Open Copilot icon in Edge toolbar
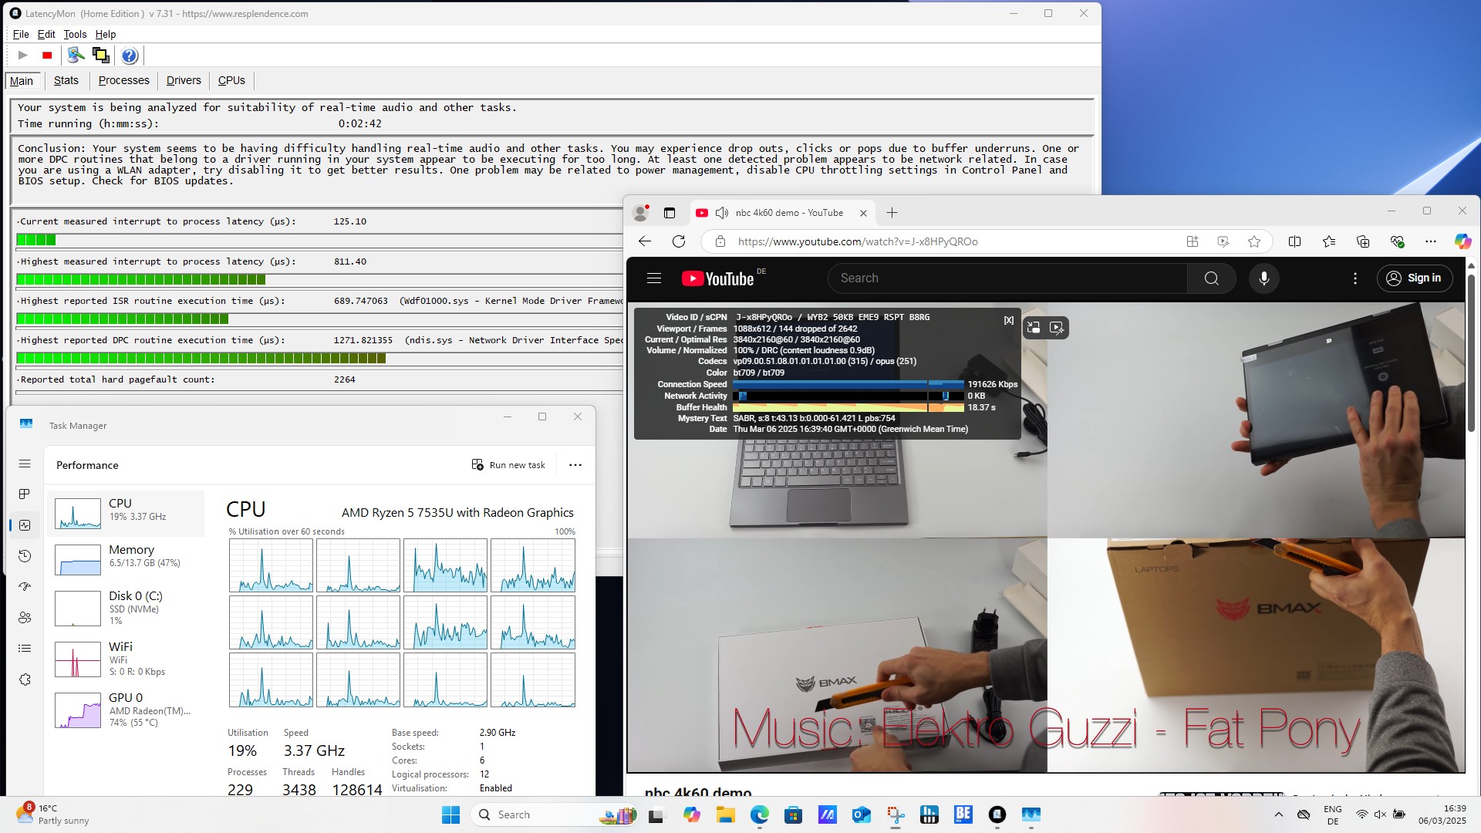This screenshot has height=833, width=1481. click(1462, 241)
